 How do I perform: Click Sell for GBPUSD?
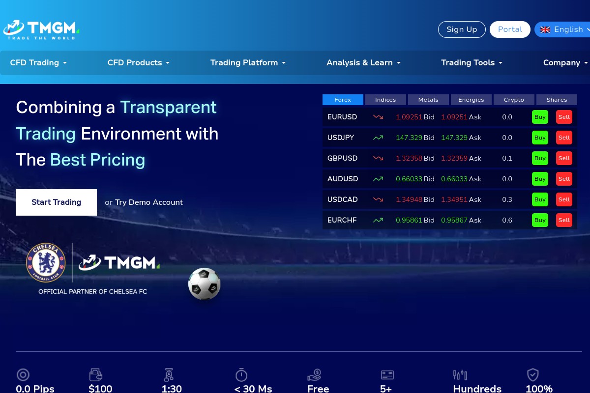click(564, 158)
